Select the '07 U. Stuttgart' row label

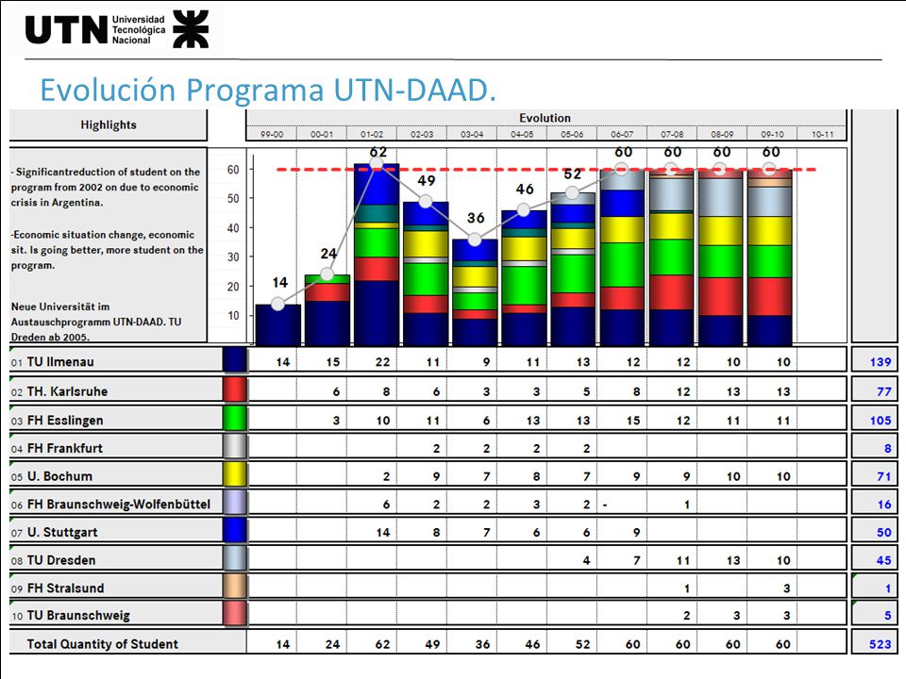55,532
